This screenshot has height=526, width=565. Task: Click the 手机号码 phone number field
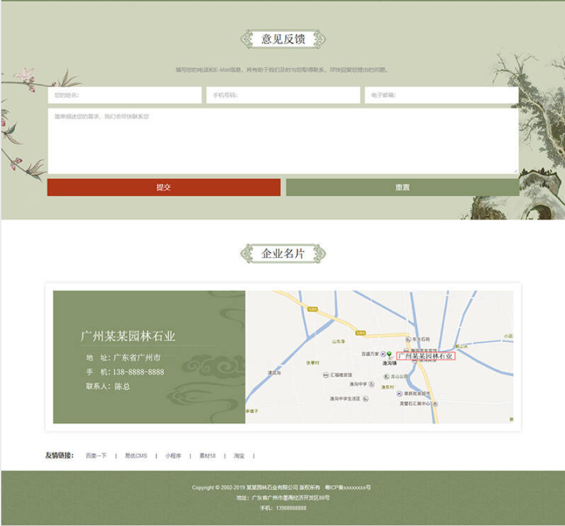pyautogui.click(x=282, y=95)
